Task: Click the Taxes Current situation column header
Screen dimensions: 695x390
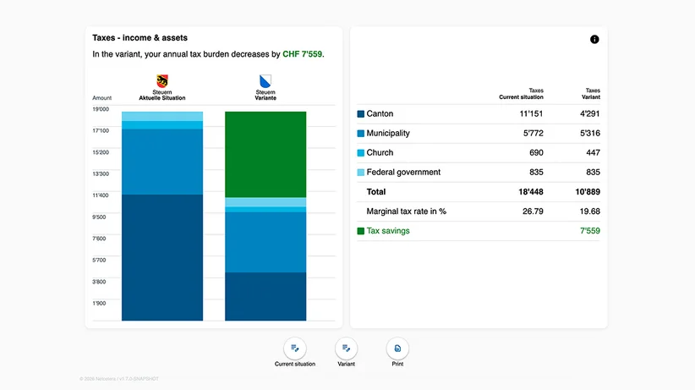Action: coord(521,94)
